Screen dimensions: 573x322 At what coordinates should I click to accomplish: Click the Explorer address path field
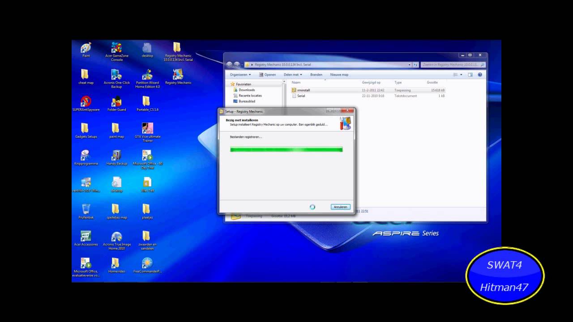click(328, 64)
